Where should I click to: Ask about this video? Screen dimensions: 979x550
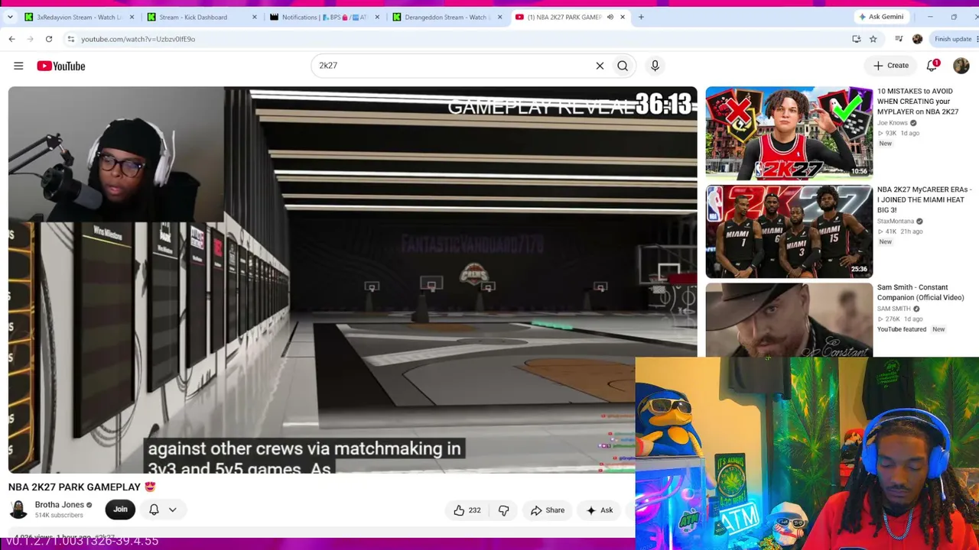[600, 510]
